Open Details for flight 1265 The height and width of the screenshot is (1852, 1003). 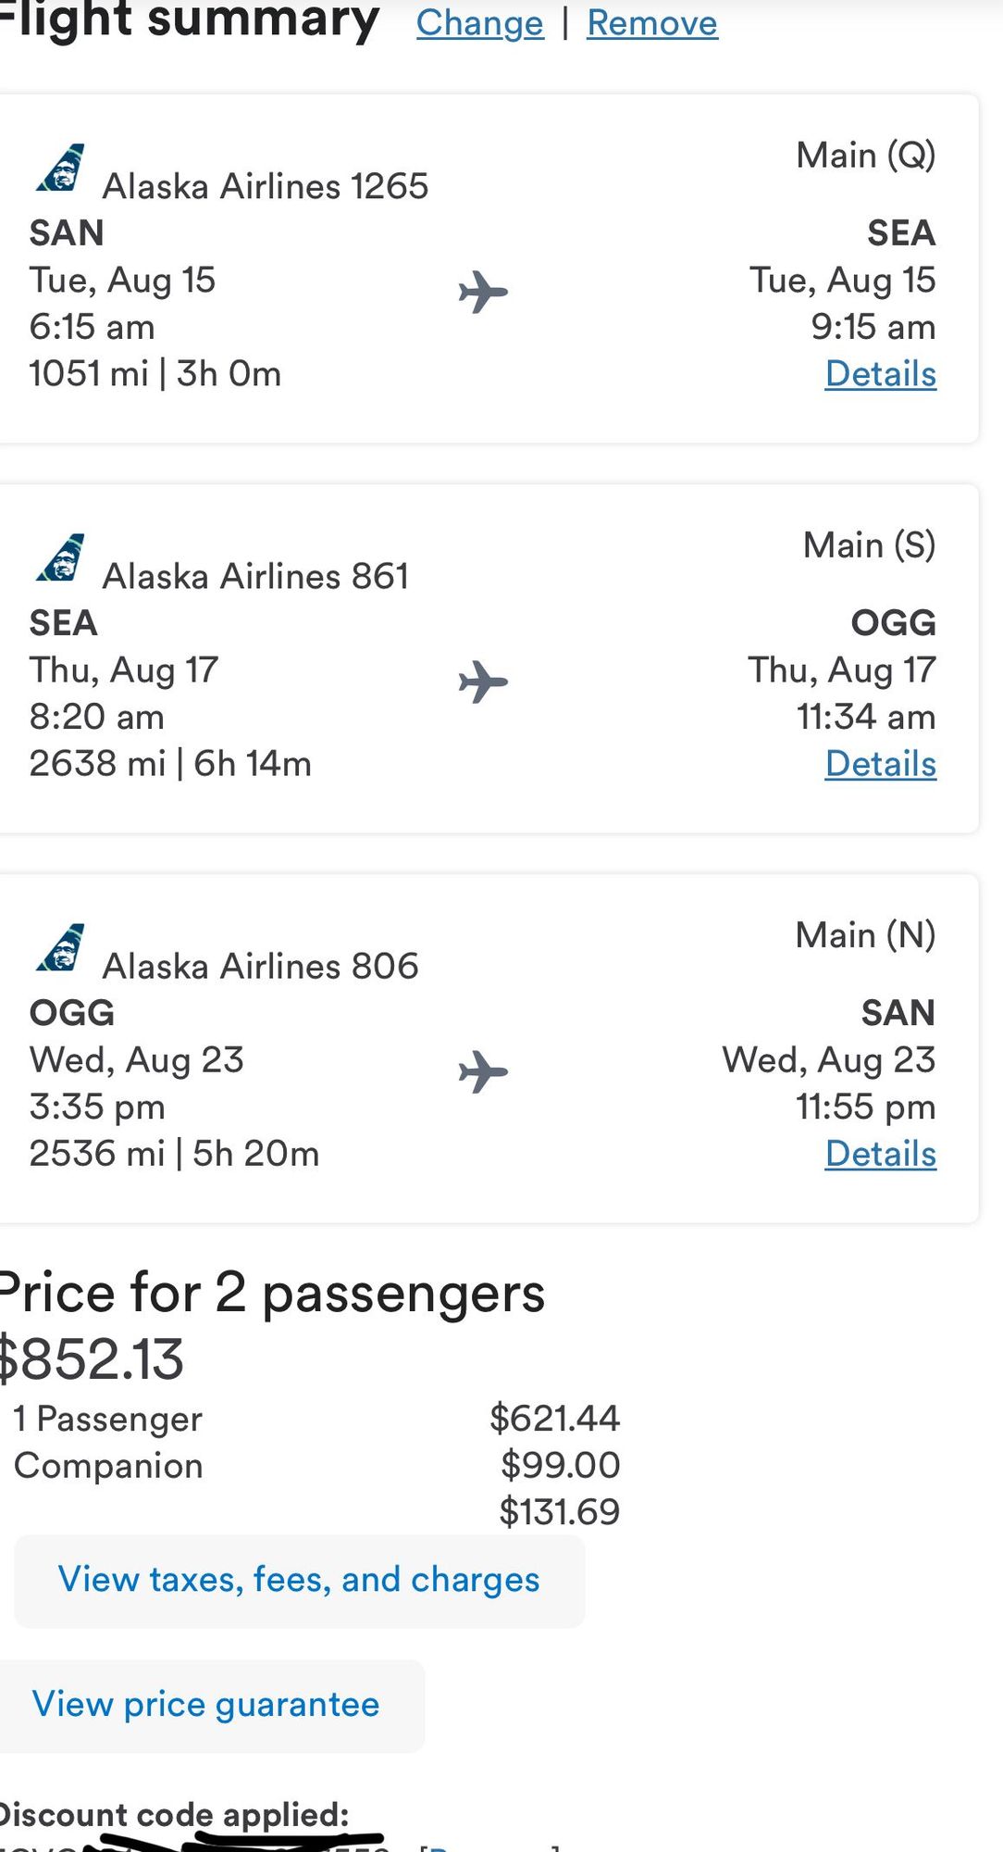[x=881, y=374]
